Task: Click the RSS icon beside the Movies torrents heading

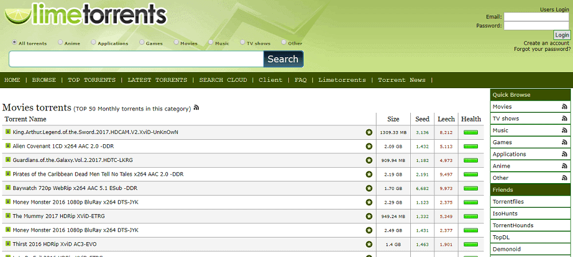Action: [x=197, y=108]
